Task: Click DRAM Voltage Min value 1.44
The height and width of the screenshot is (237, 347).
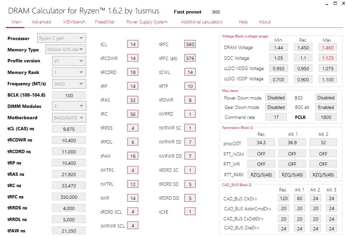Action: pos(279,47)
